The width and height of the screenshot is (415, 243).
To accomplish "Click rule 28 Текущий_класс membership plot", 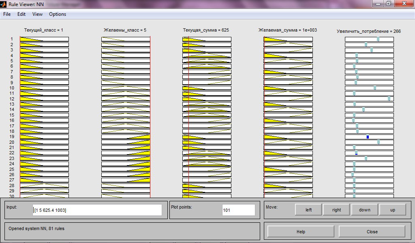I will (44, 185).
